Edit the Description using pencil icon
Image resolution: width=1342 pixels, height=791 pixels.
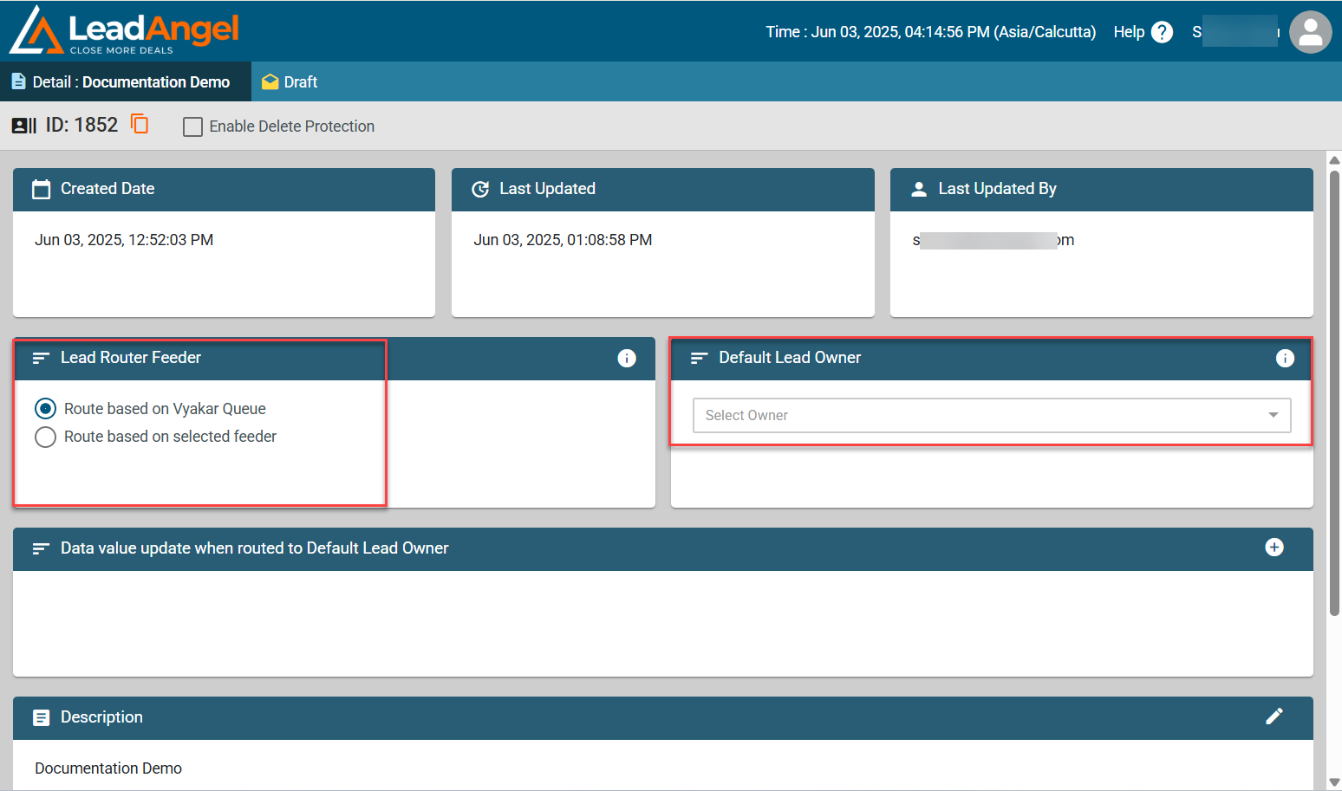[x=1274, y=716]
